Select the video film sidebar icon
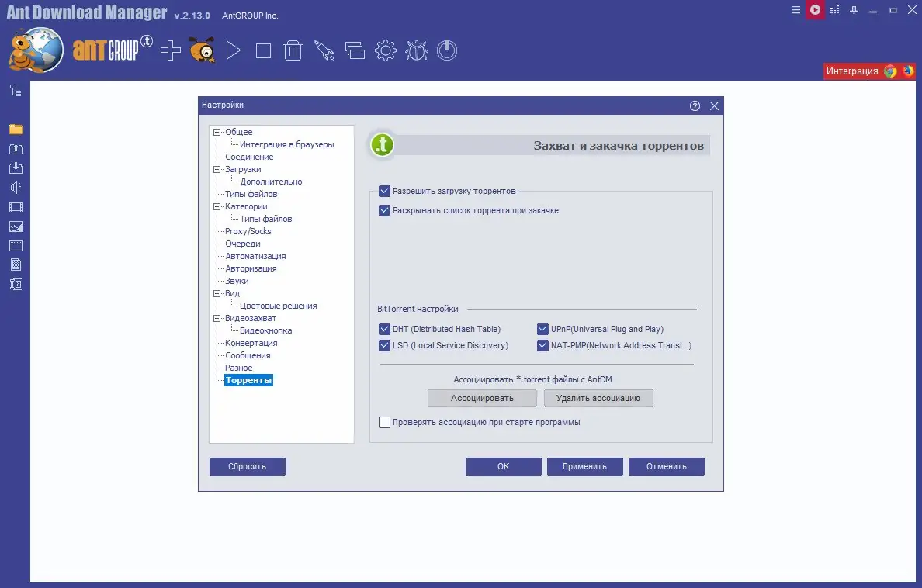Image resolution: width=922 pixels, height=588 pixels. (x=16, y=207)
